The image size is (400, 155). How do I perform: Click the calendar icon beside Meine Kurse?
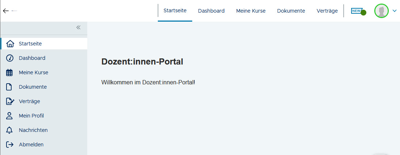click(x=10, y=72)
